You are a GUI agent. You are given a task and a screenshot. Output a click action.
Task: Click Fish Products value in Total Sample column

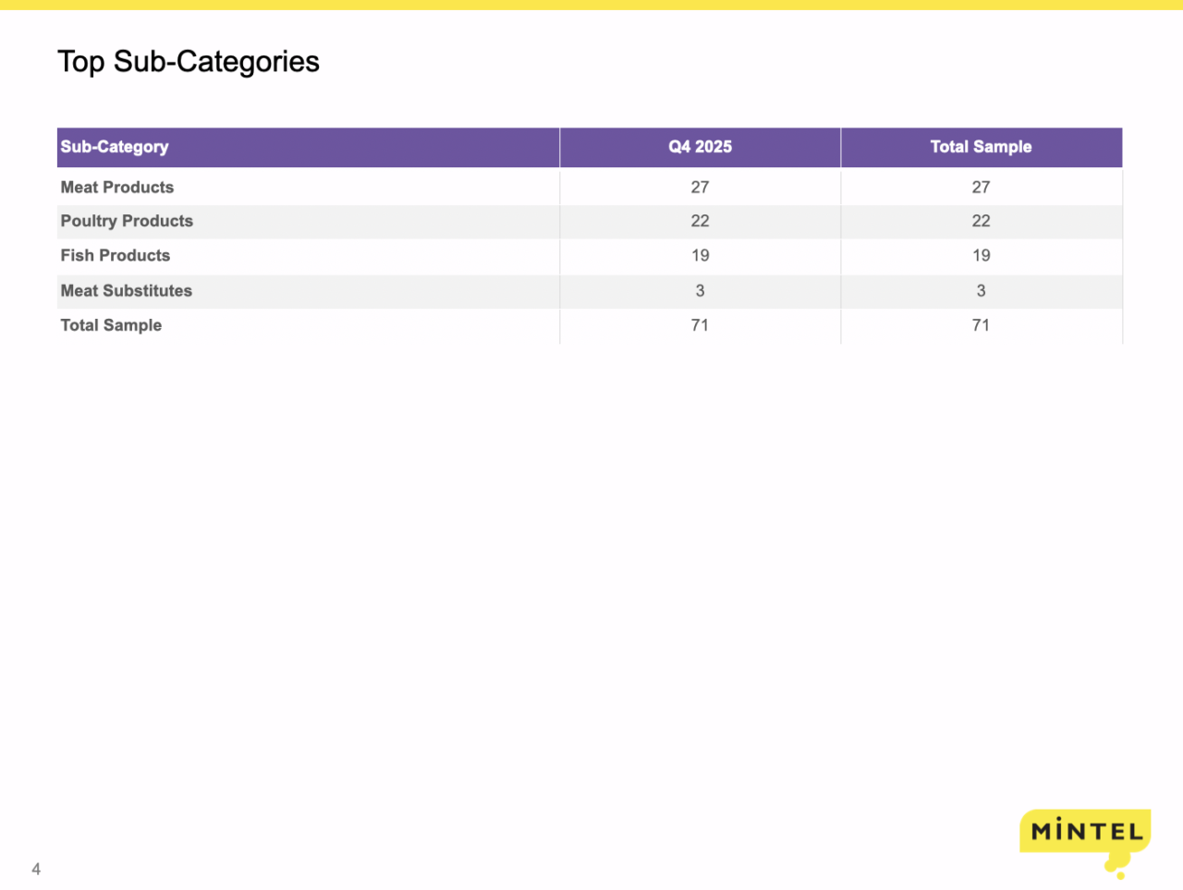pos(981,256)
